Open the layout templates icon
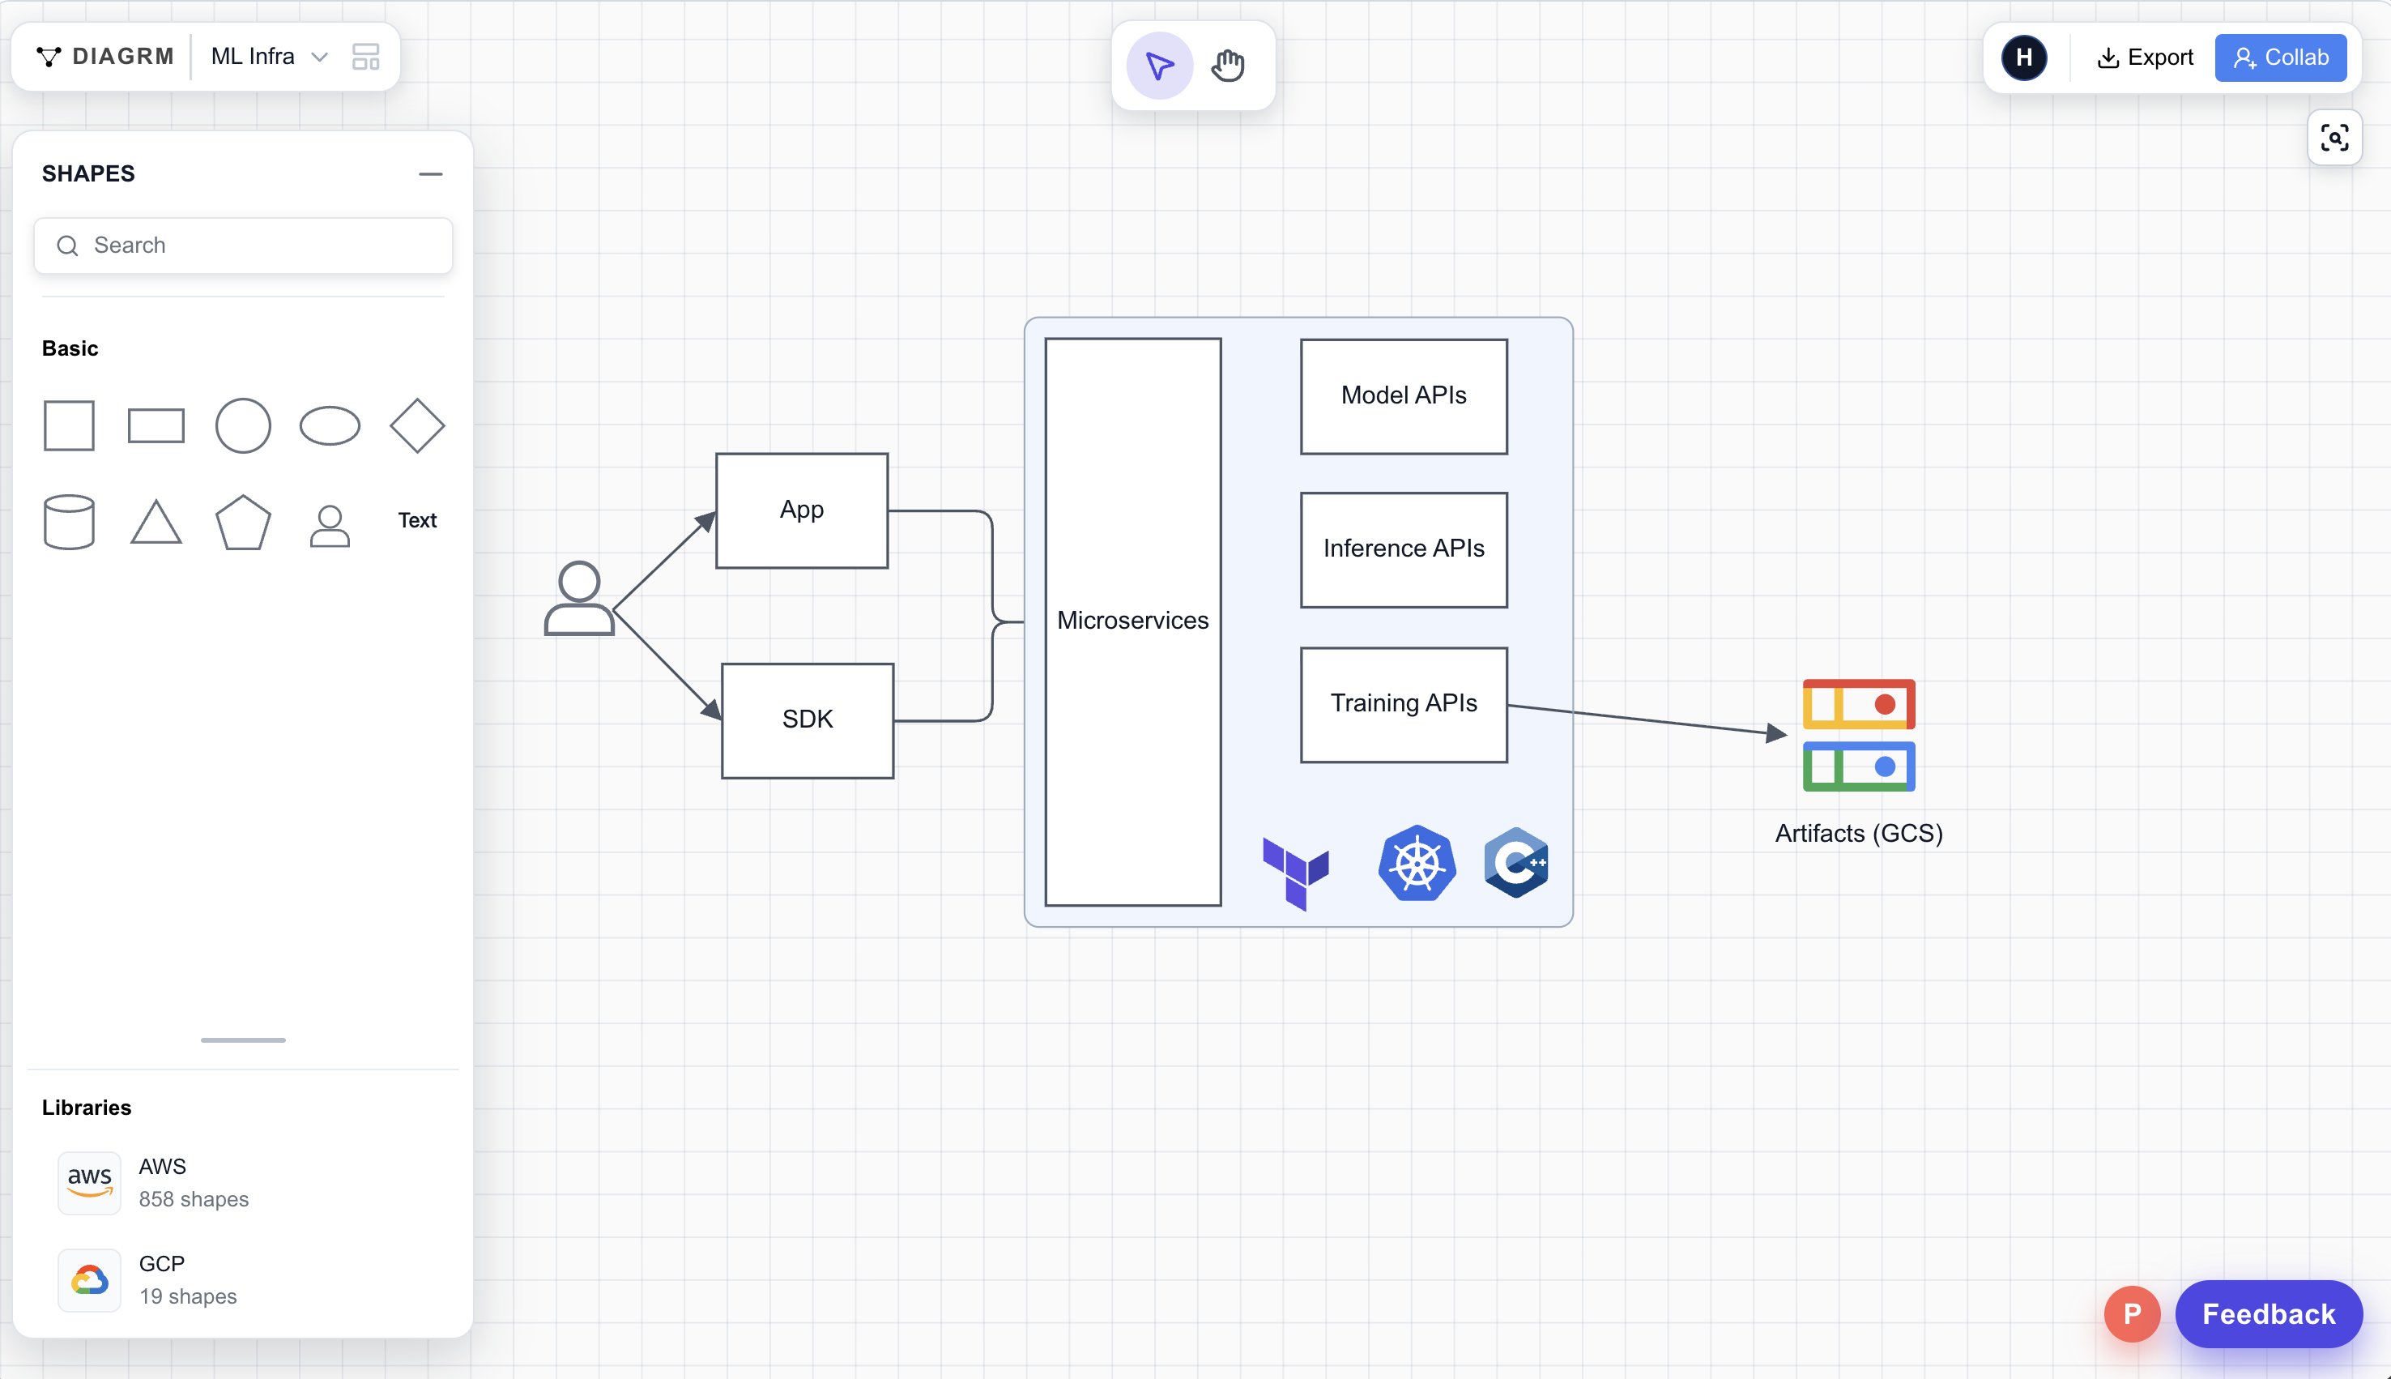This screenshot has width=2391, height=1379. [365, 57]
